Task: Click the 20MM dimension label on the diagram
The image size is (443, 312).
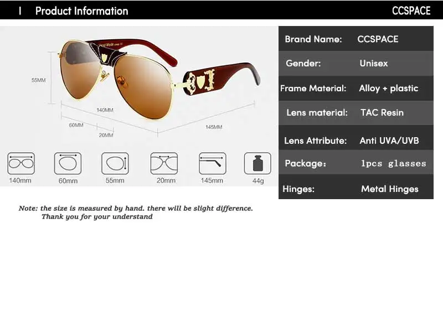Action: click(x=106, y=135)
